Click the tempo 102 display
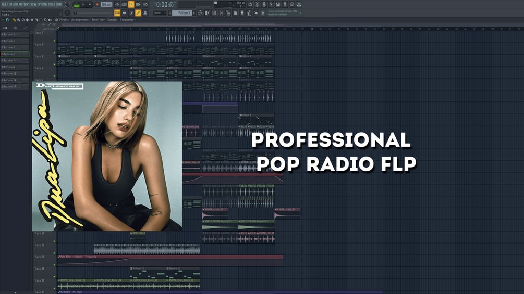 point(106,5)
